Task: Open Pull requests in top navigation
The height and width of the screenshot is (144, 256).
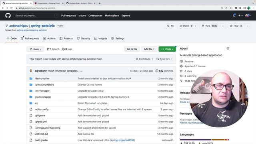Action: coord(68,16)
